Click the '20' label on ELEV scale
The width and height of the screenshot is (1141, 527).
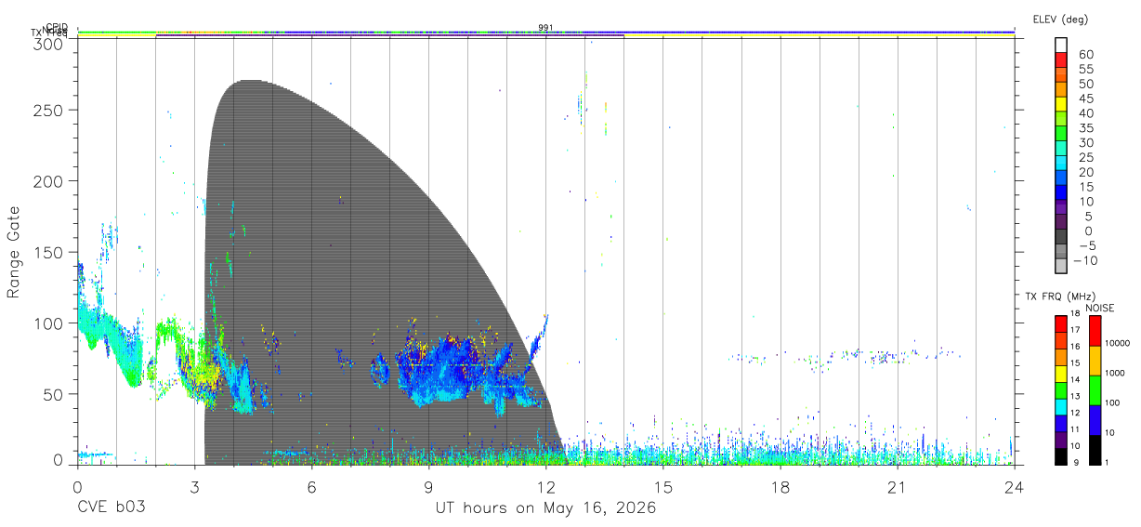(1087, 172)
